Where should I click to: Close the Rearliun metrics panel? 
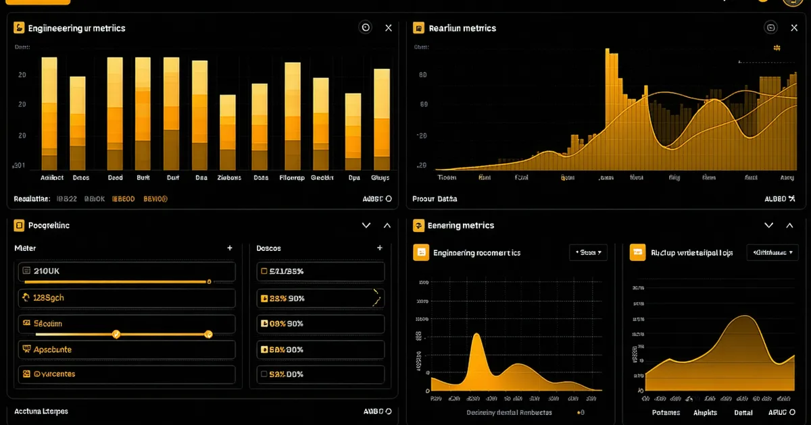tap(794, 28)
